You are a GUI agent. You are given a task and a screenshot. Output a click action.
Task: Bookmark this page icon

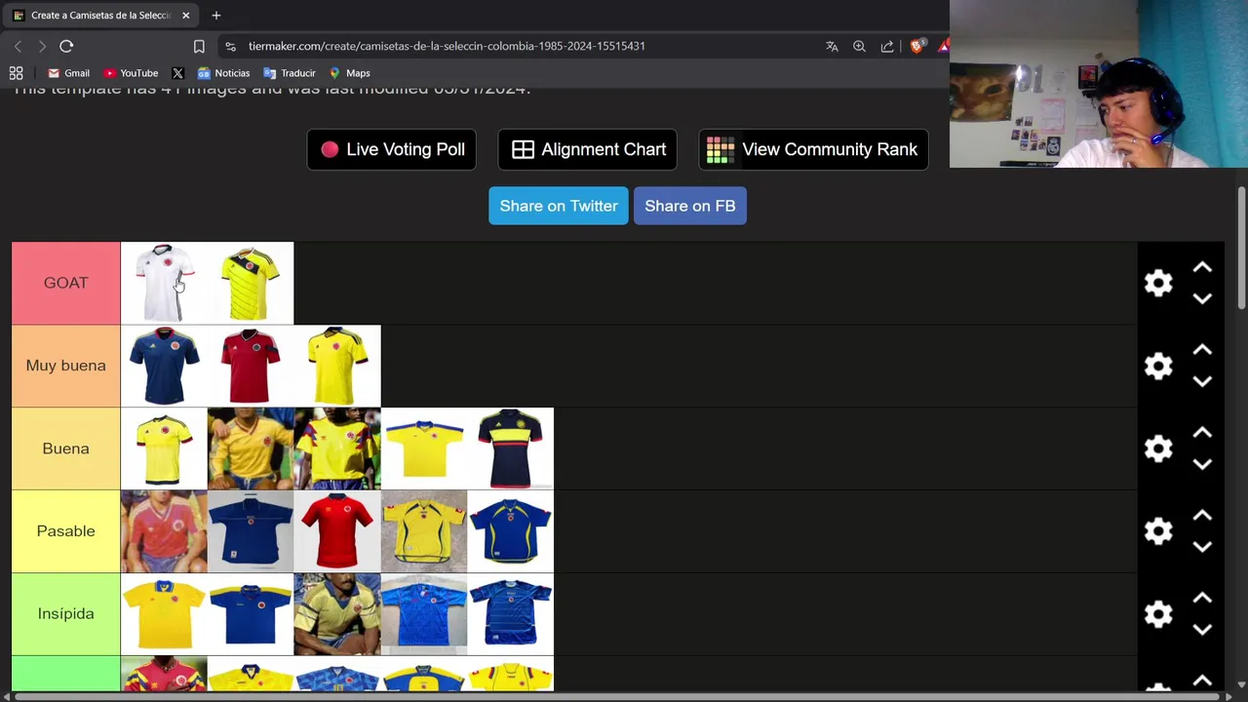199,46
